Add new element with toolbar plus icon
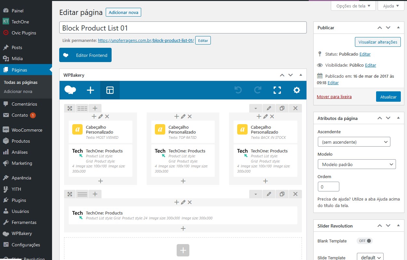407x260 pixels. click(x=90, y=90)
